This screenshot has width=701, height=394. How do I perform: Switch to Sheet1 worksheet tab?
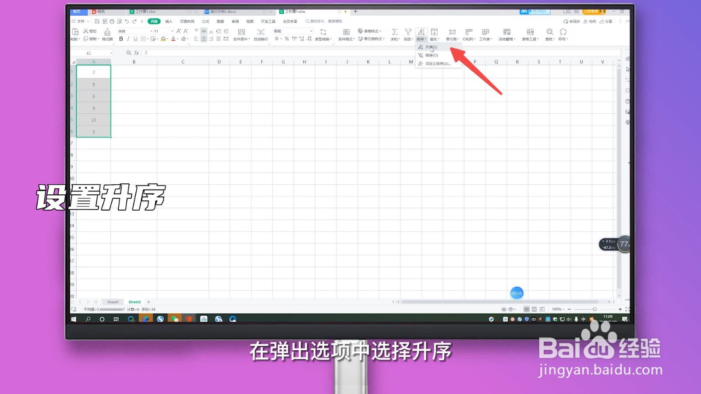pos(113,302)
